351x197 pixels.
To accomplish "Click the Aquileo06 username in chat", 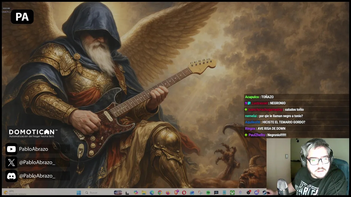I will point(252,122).
